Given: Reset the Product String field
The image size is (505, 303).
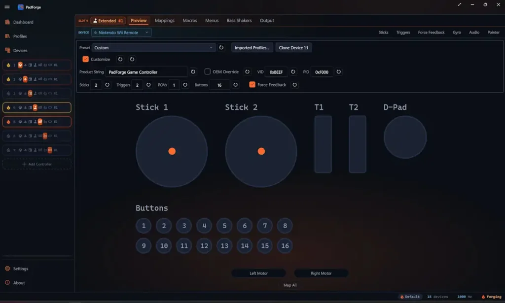Looking at the screenshot, I should (193, 72).
